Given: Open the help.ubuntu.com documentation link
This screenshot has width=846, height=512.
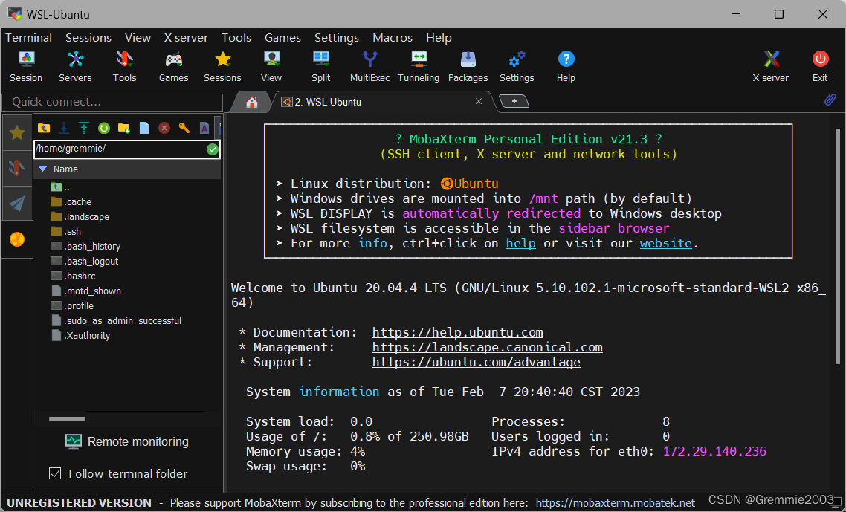Looking at the screenshot, I should [x=457, y=332].
